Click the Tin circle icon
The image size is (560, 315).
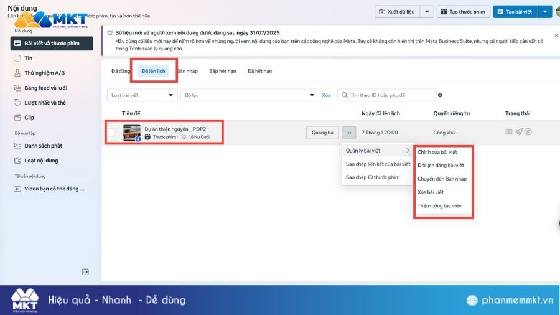coord(17,59)
